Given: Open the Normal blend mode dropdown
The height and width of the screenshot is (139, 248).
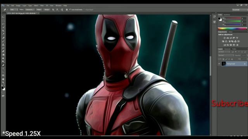Looking at the screenshot, I should [226, 56].
